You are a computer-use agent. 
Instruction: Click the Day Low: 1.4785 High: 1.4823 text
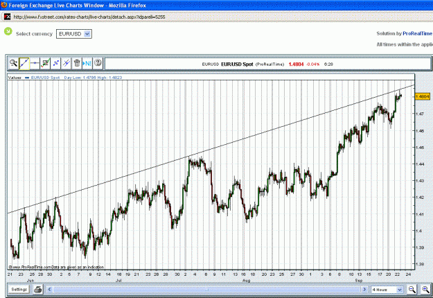[x=93, y=78]
